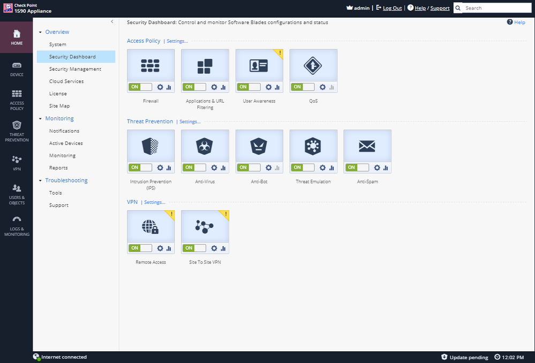Viewport: 535px width, 363px height.
Task: Click the Update pending shield icon
Action: [444, 357]
